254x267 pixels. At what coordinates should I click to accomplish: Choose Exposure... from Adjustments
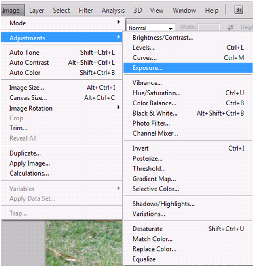(188, 68)
